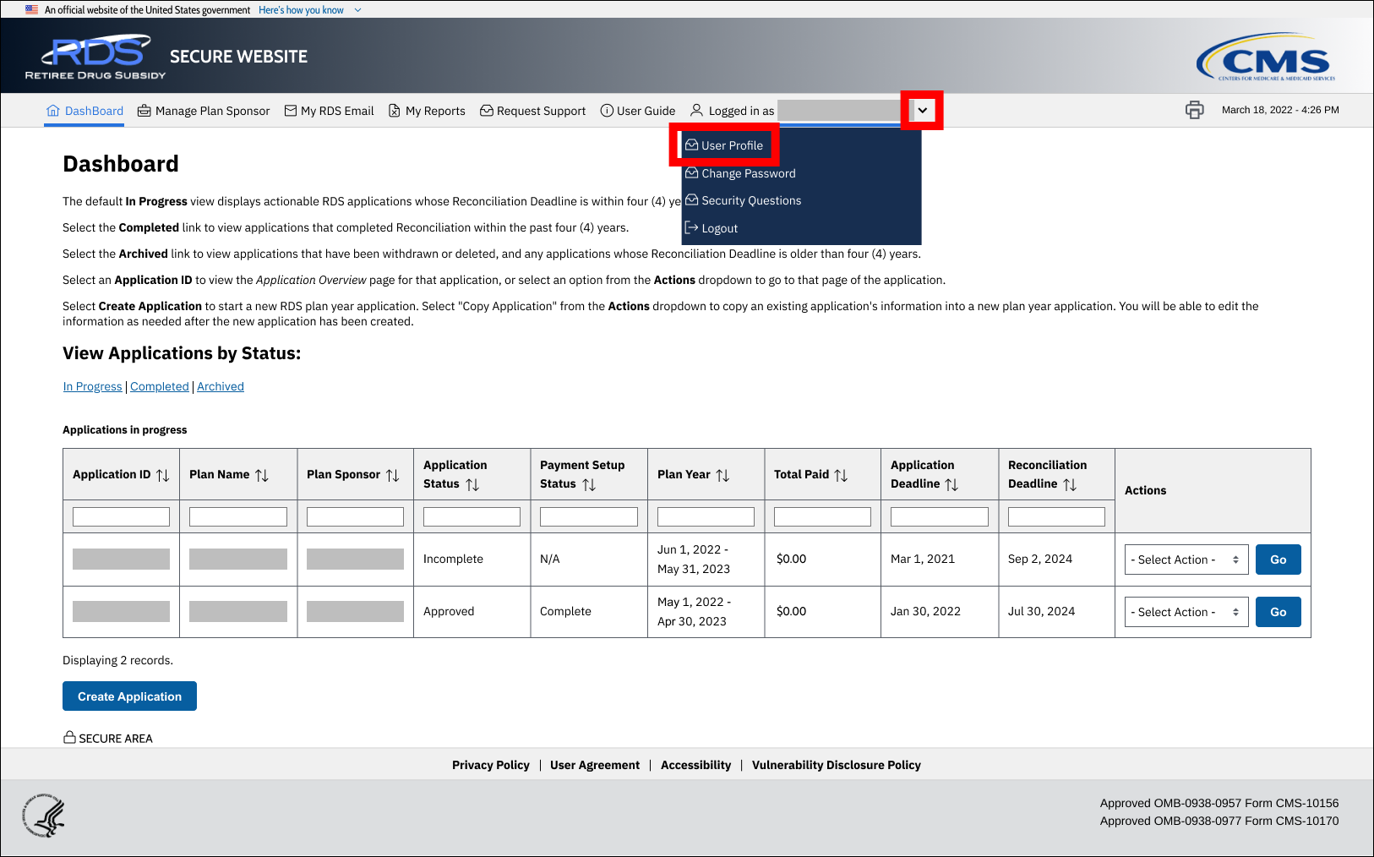This screenshot has width=1374, height=857.
Task: Click the printer icon near the date
Action: click(1194, 110)
